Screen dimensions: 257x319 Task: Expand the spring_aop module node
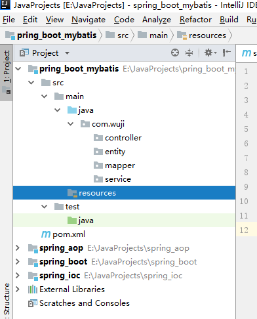pyautogui.click(x=18, y=248)
